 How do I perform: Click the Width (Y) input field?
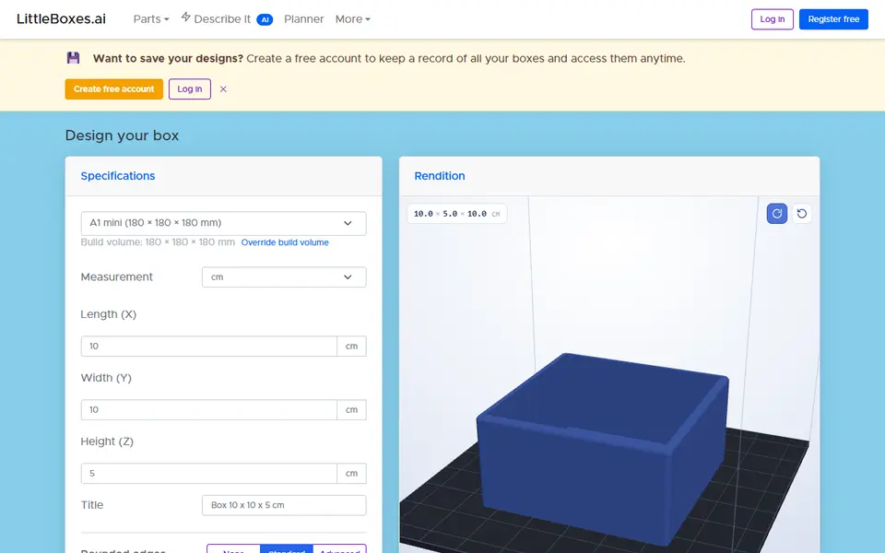[209, 409]
